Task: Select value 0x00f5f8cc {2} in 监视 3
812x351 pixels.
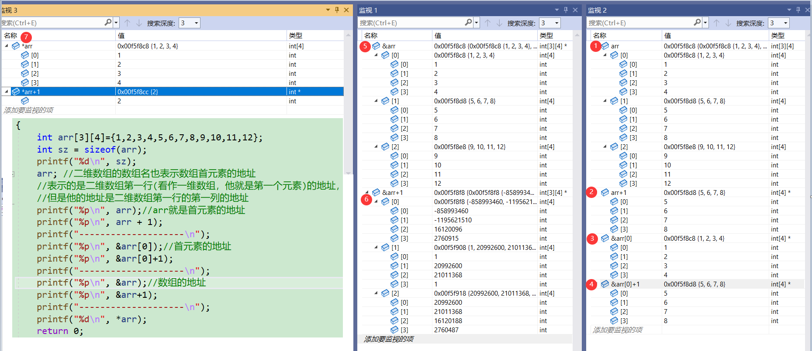Action: coord(138,92)
